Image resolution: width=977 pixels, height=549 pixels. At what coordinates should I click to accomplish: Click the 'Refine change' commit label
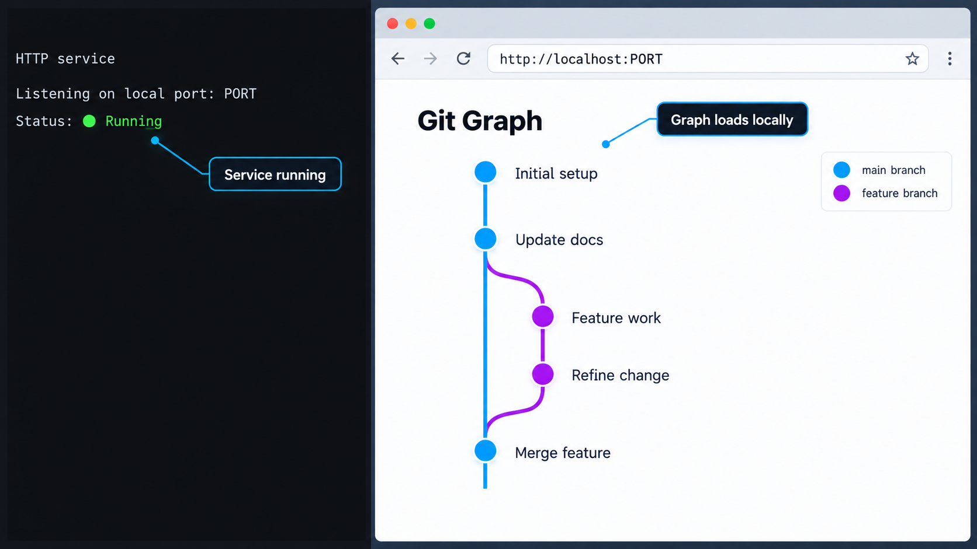pyautogui.click(x=620, y=375)
